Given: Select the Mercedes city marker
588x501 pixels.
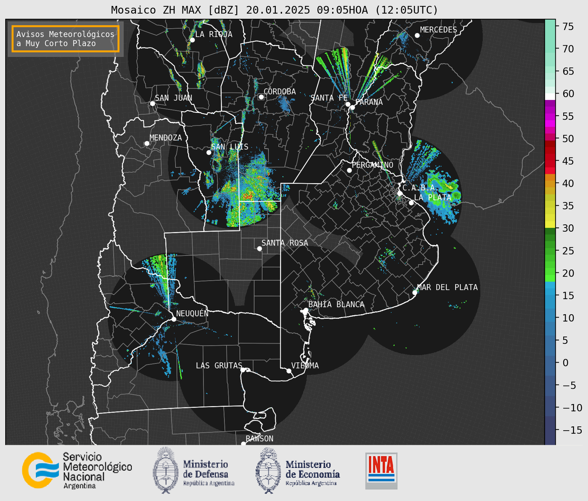Looking at the screenshot, I should tap(417, 36).
